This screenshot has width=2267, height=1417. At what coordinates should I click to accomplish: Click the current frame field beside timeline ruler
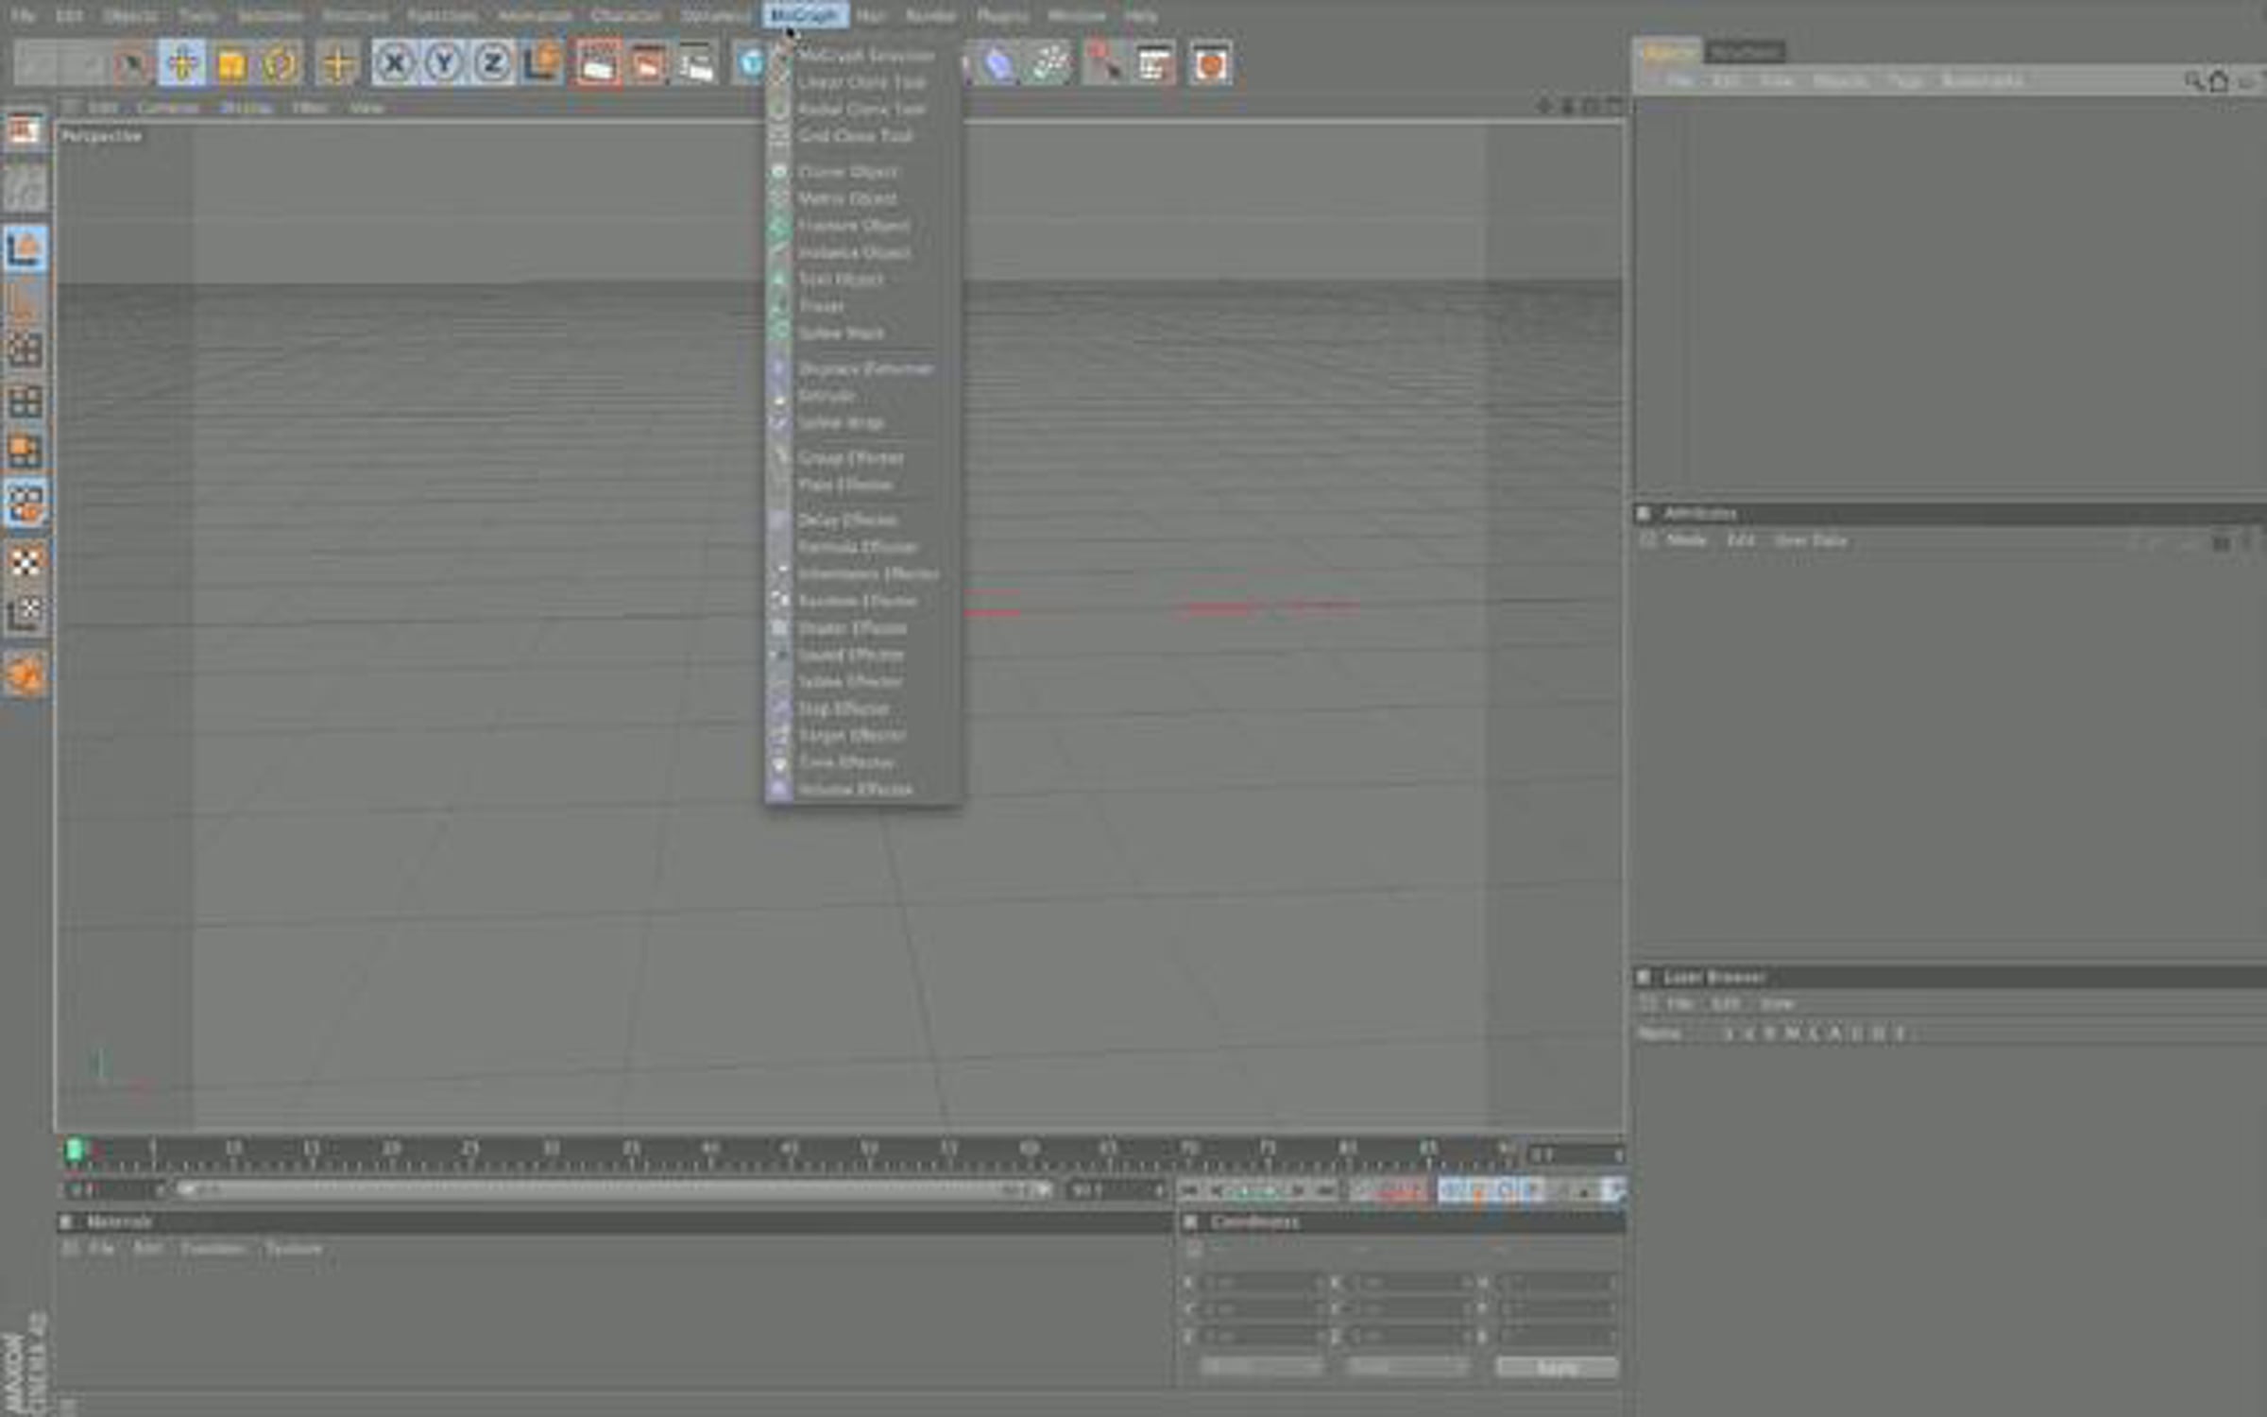coord(1576,1154)
